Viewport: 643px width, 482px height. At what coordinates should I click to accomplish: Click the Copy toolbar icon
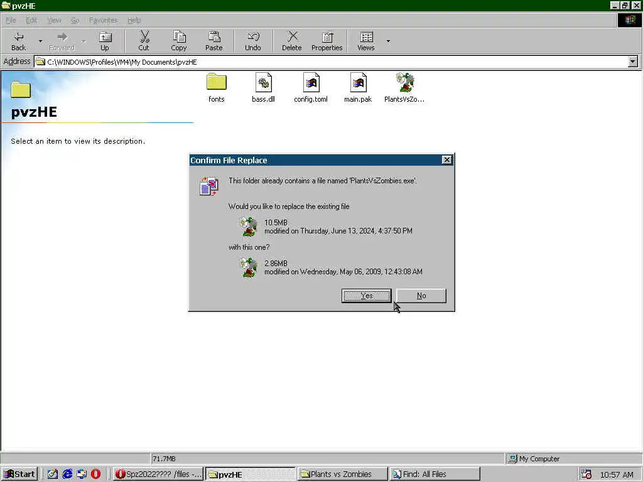point(179,41)
